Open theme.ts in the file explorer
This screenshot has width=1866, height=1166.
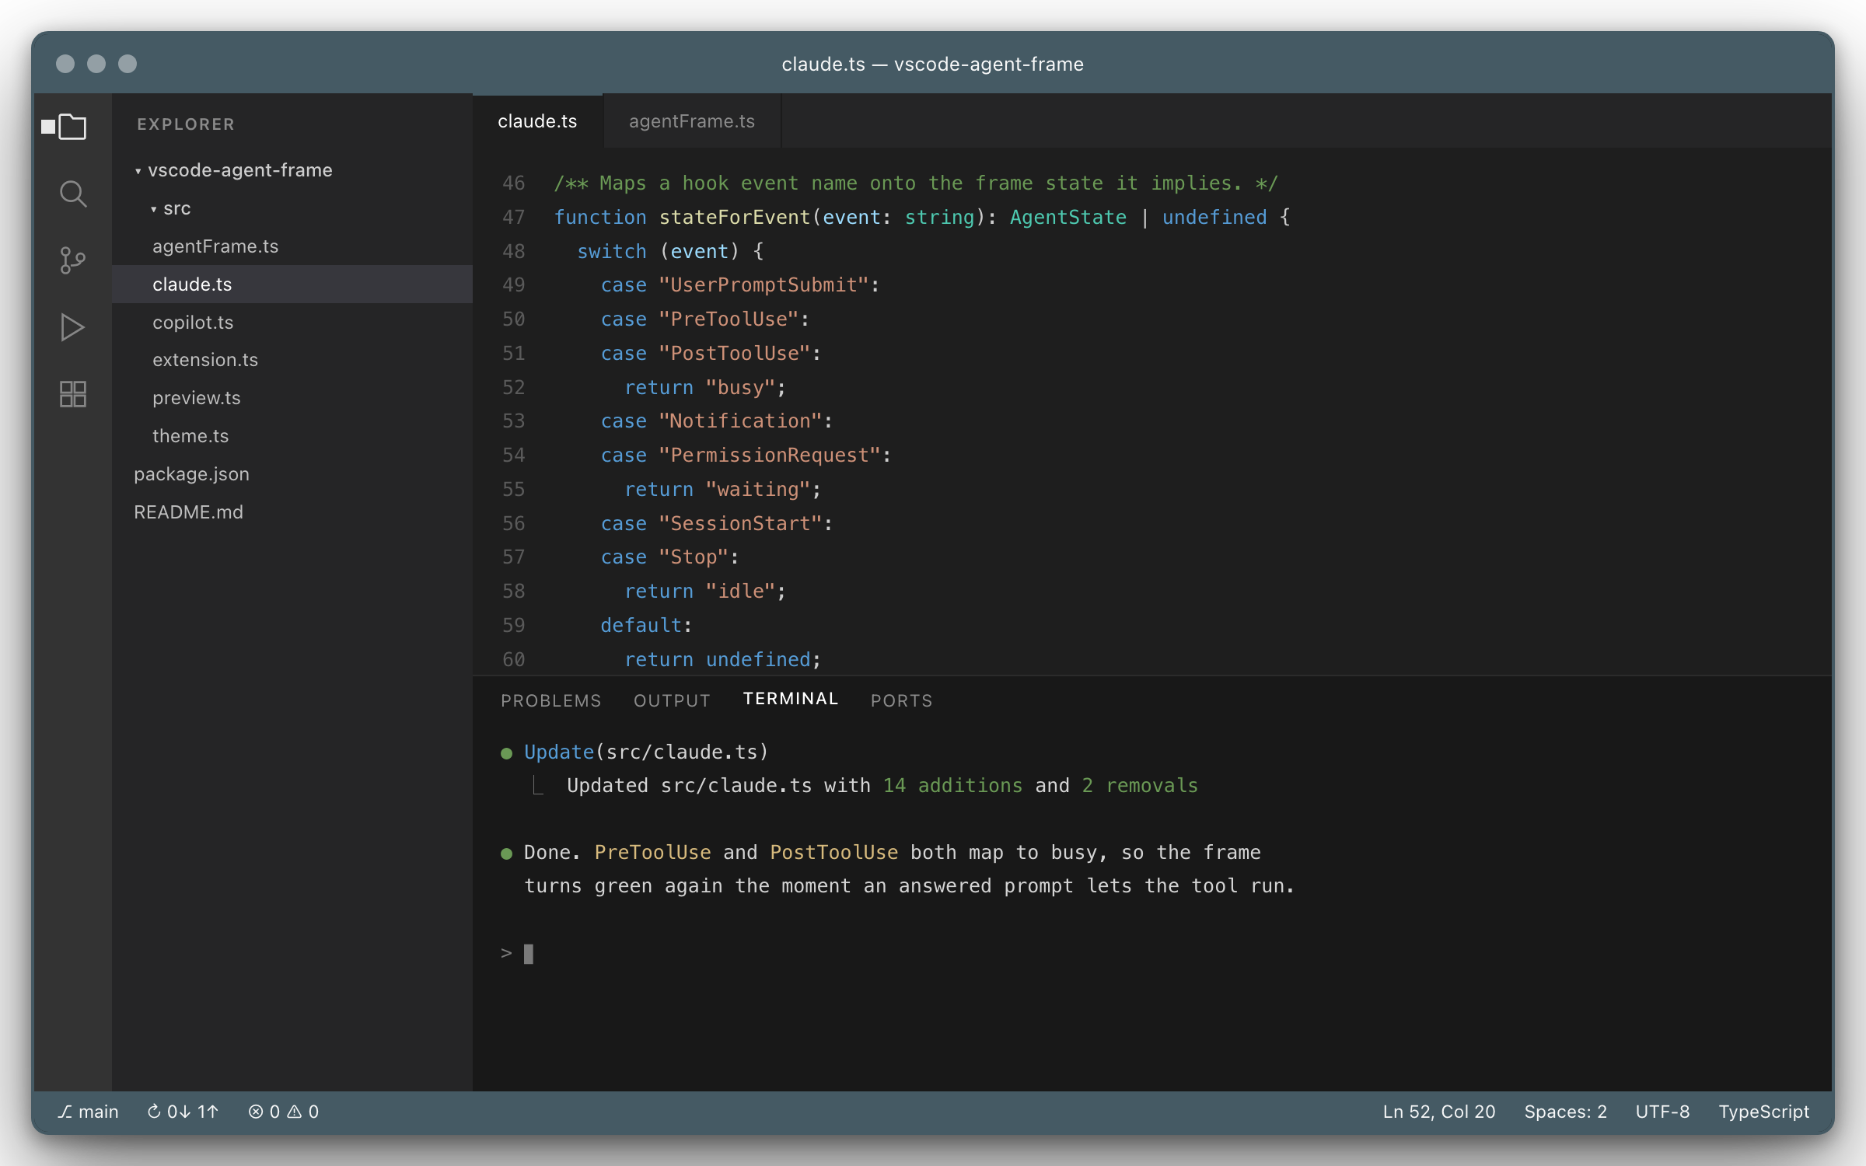click(x=292, y=436)
